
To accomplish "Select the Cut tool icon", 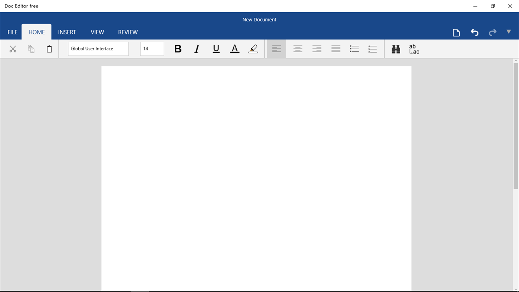I will click(x=13, y=49).
